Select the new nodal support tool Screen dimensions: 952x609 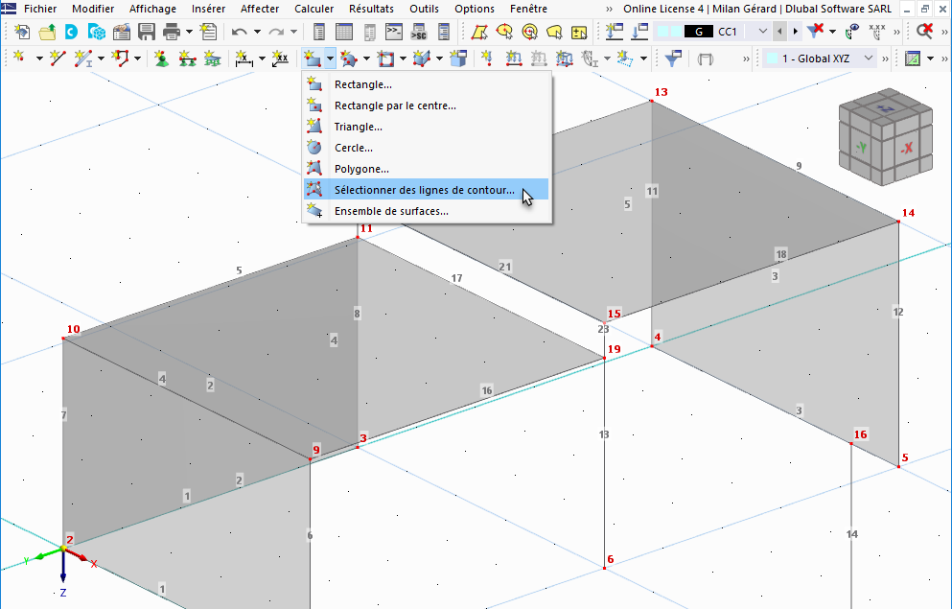tap(161, 59)
